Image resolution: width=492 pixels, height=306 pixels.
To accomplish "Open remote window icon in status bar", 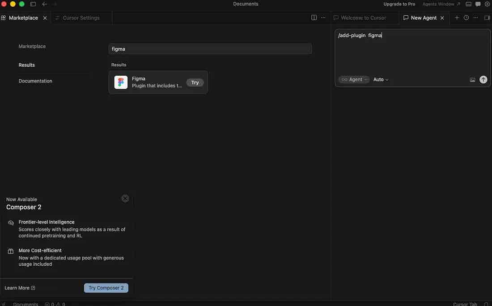I will pyautogui.click(x=4, y=304).
